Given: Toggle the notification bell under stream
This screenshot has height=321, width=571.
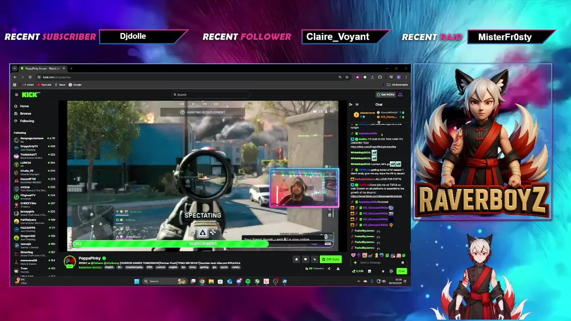Looking at the screenshot, I should coord(296,259).
